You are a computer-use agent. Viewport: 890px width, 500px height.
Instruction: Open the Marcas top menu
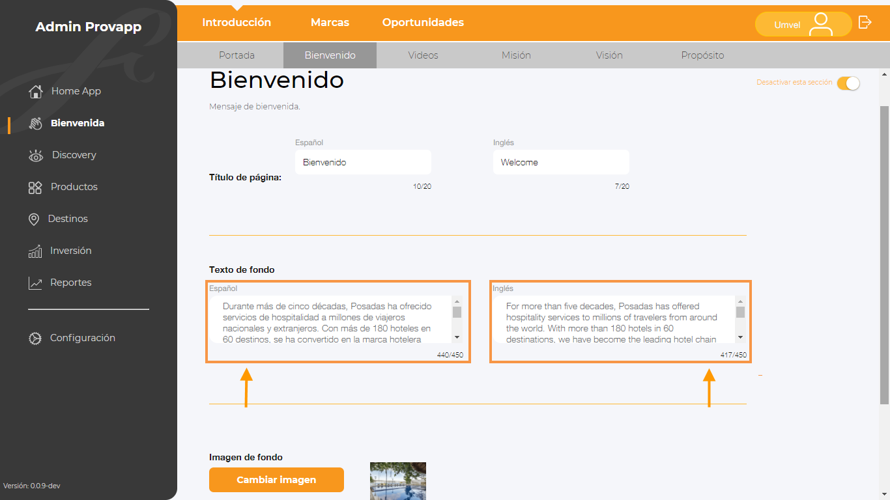pos(330,22)
